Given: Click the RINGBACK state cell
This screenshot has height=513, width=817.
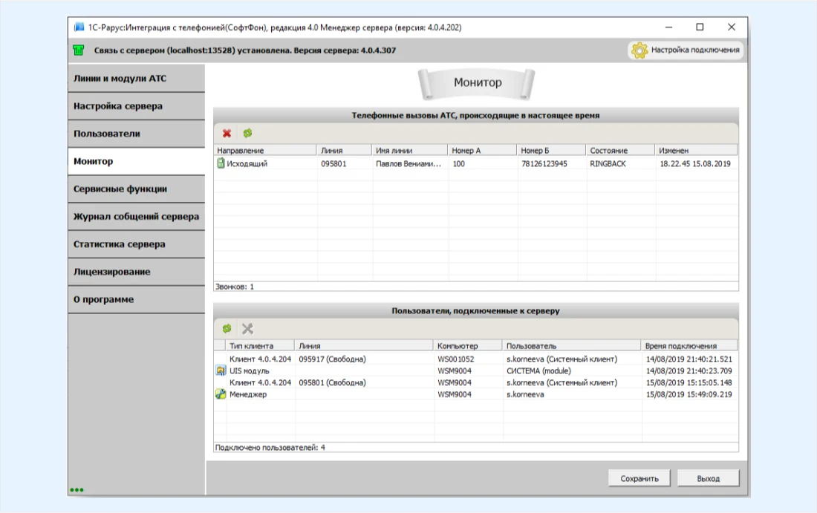Looking at the screenshot, I should point(608,163).
